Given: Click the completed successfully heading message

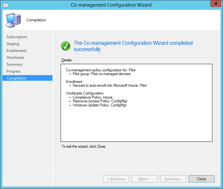Looking at the screenshot, I should 133,46.
